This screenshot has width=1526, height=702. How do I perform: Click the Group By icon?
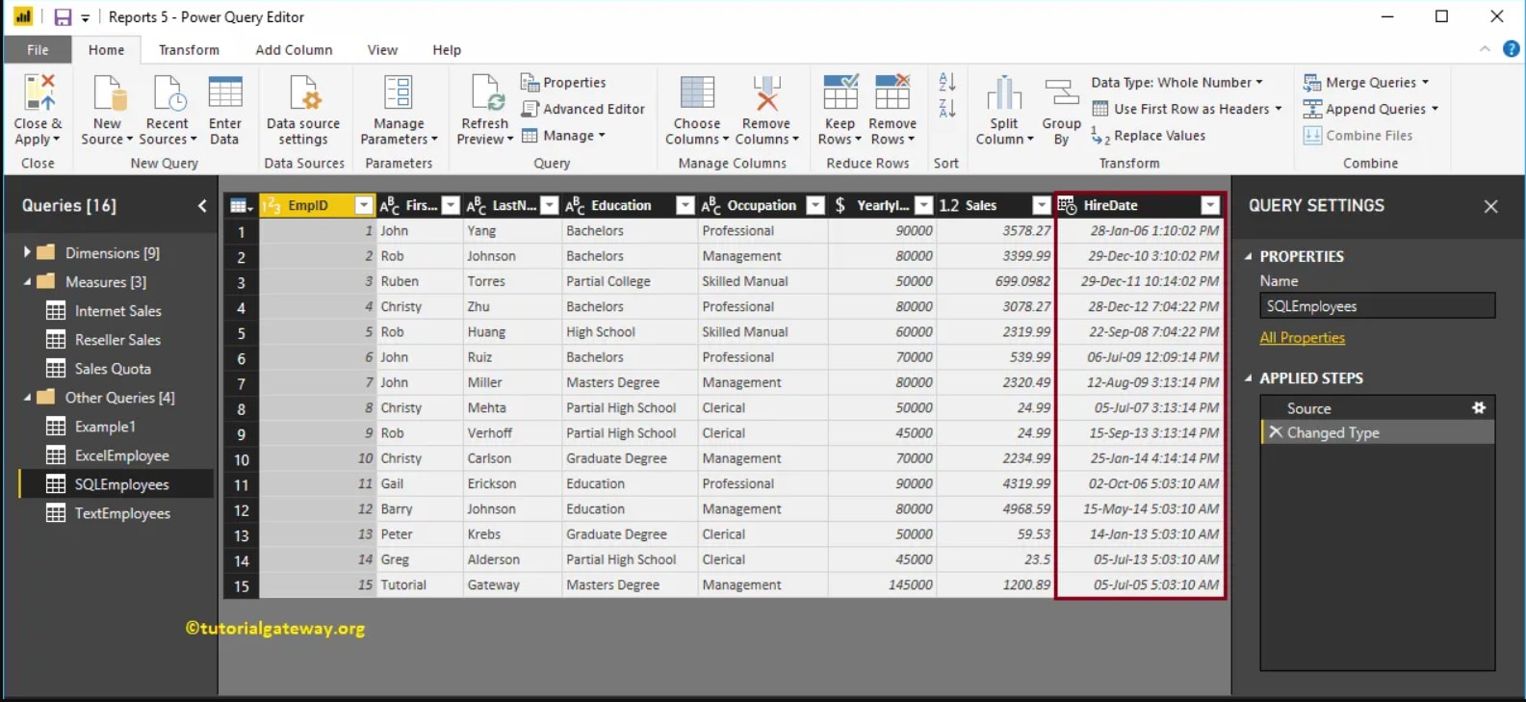pos(1062,93)
